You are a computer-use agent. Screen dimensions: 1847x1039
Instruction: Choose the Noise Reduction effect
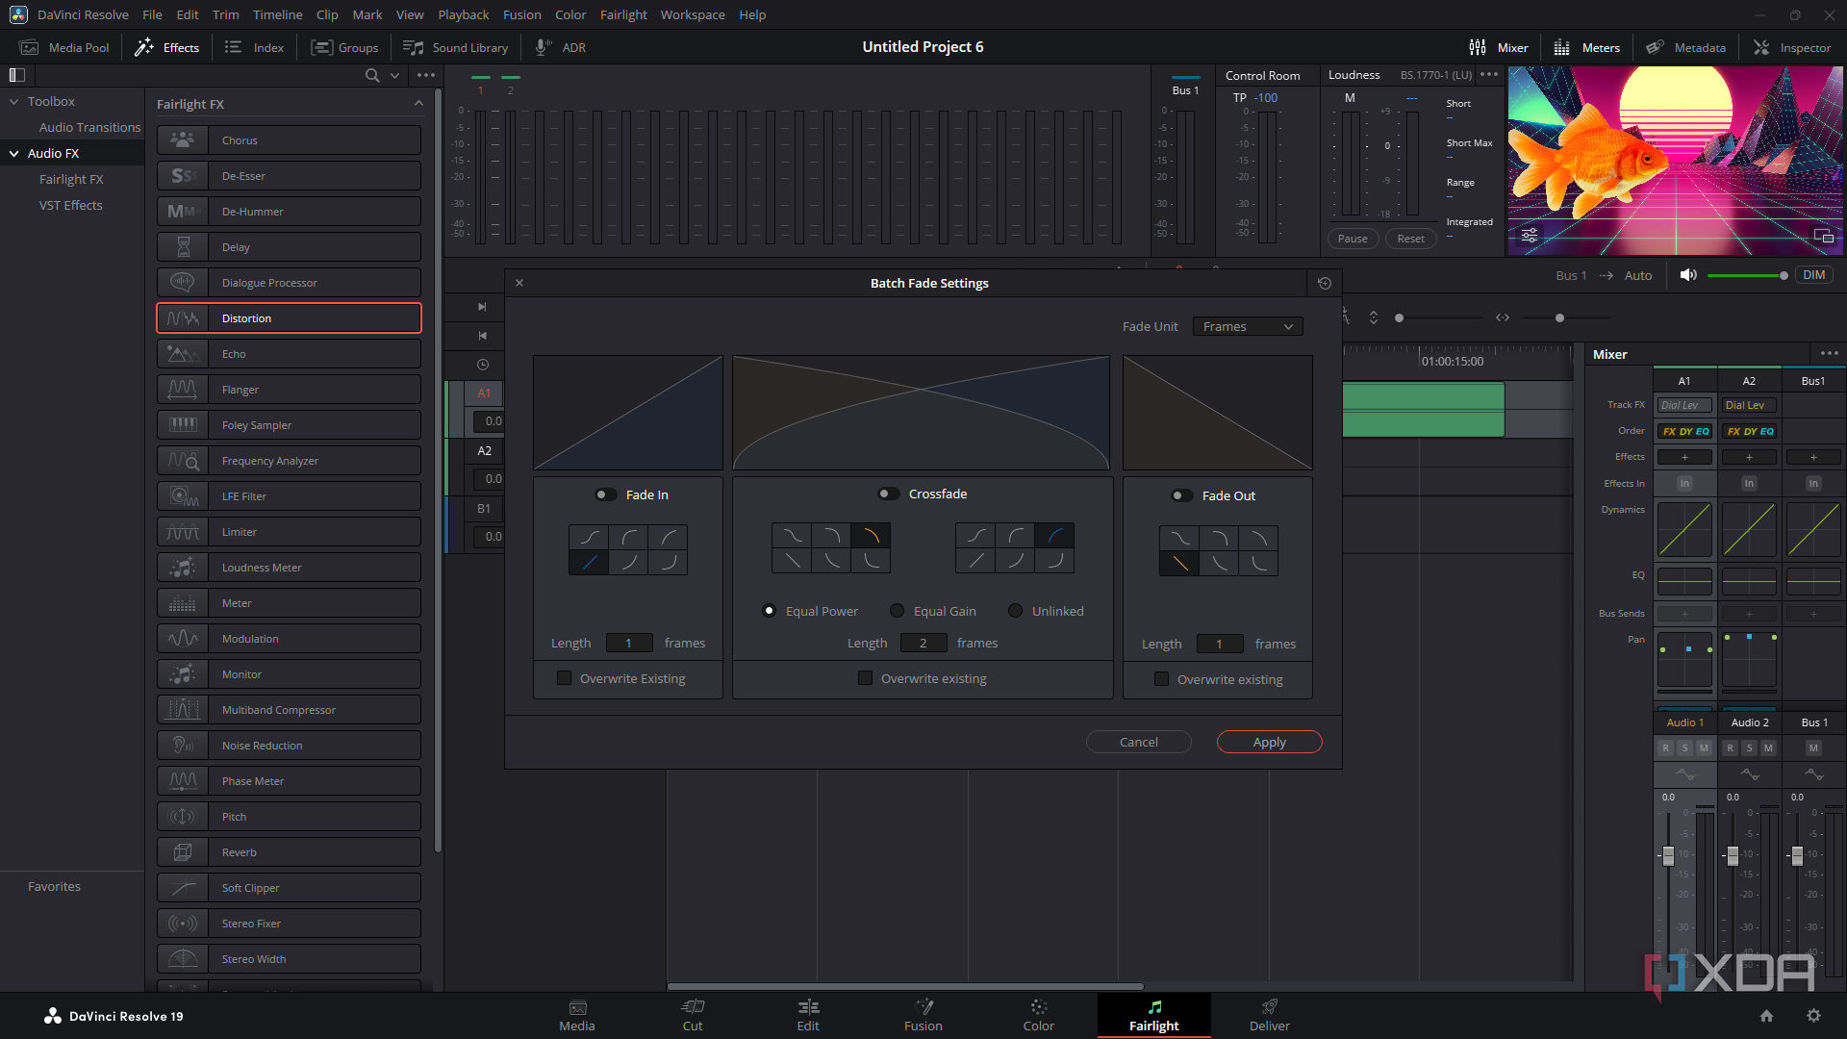289,746
